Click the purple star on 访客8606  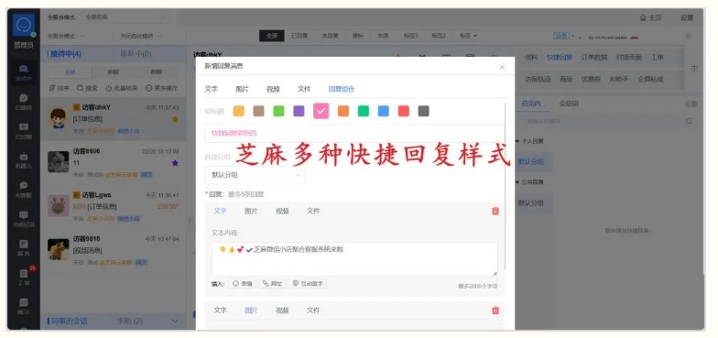click(175, 163)
